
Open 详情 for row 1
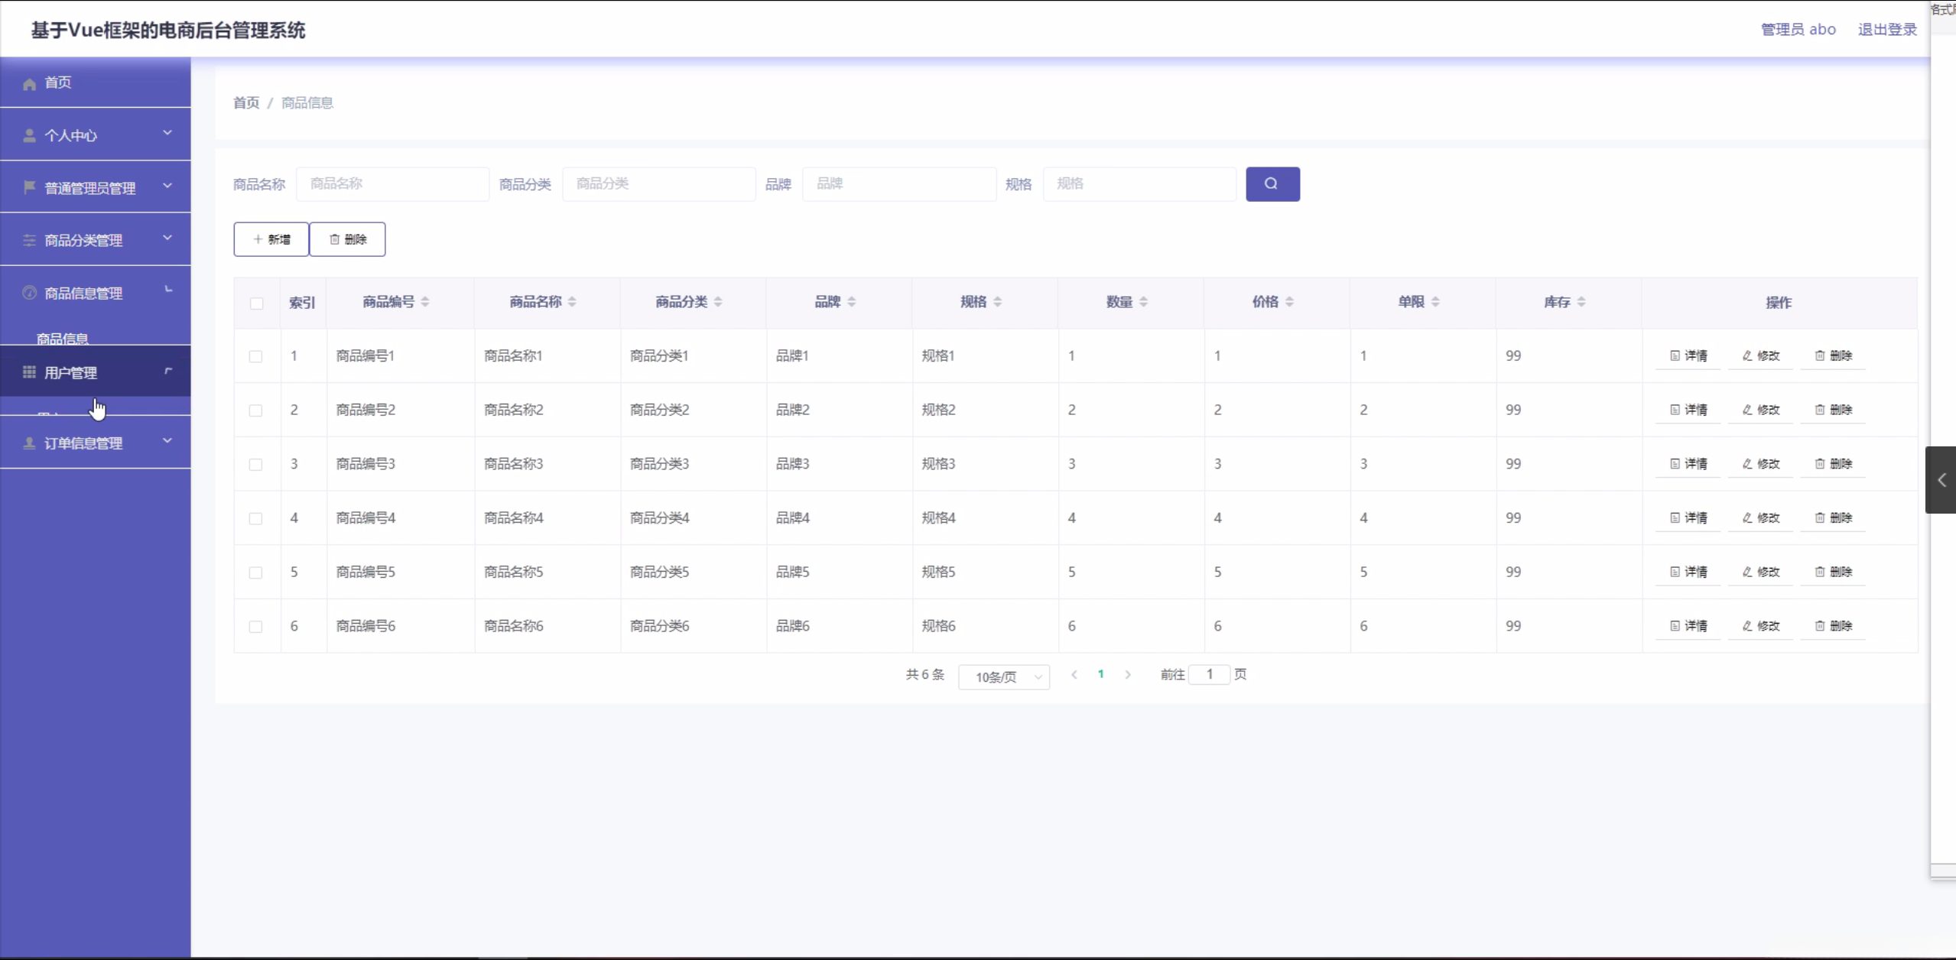1688,356
